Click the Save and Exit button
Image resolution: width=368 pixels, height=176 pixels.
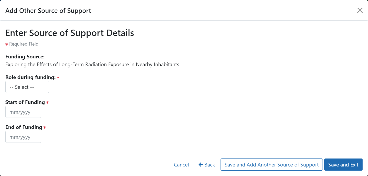click(343, 165)
